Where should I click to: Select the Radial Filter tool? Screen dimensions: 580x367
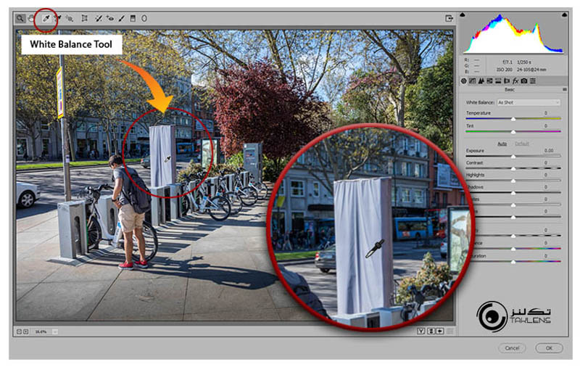144,18
